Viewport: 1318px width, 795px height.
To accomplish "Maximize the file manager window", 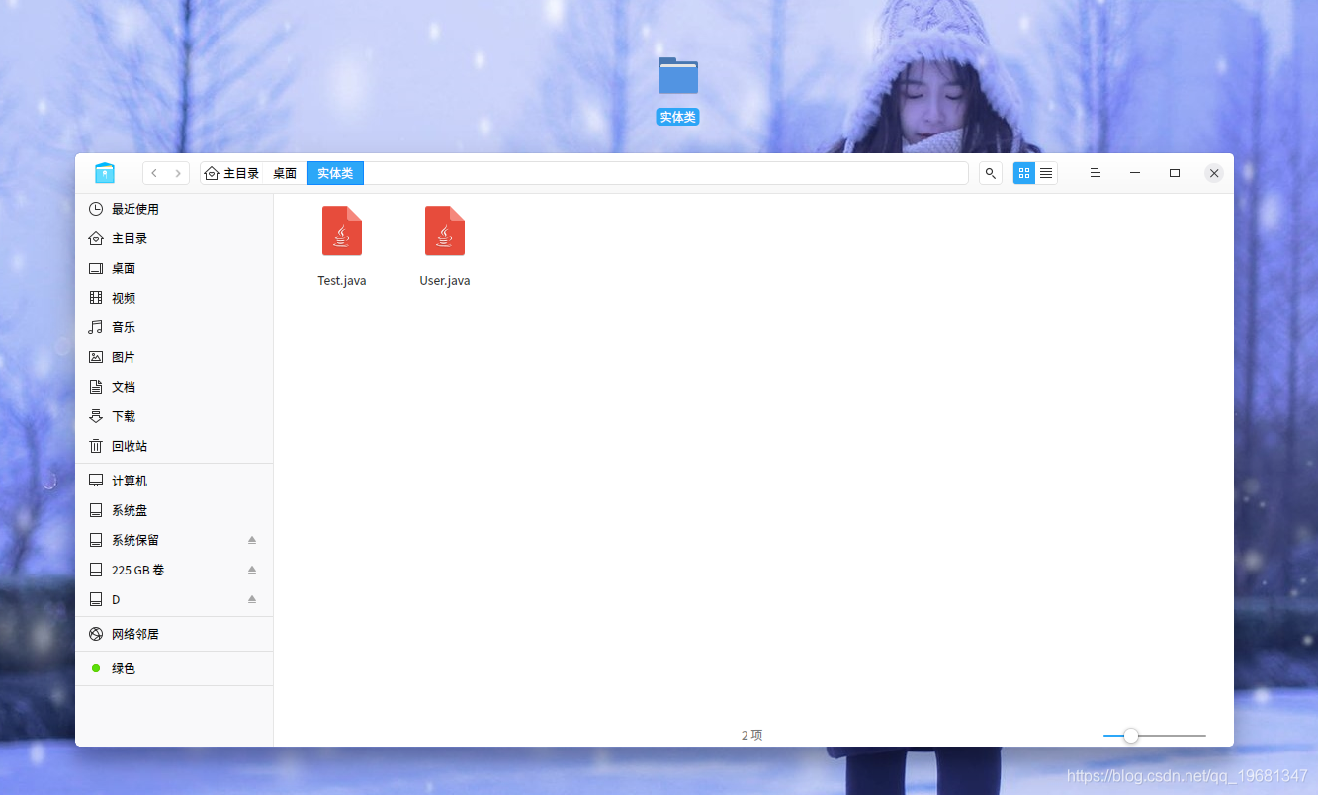I will (x=1175, y=173).
